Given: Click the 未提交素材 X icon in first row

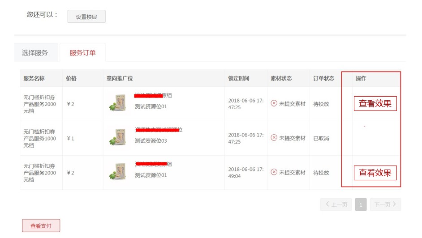Looking at the screenshot, I should pyautogui.click(x=274, y=104).
